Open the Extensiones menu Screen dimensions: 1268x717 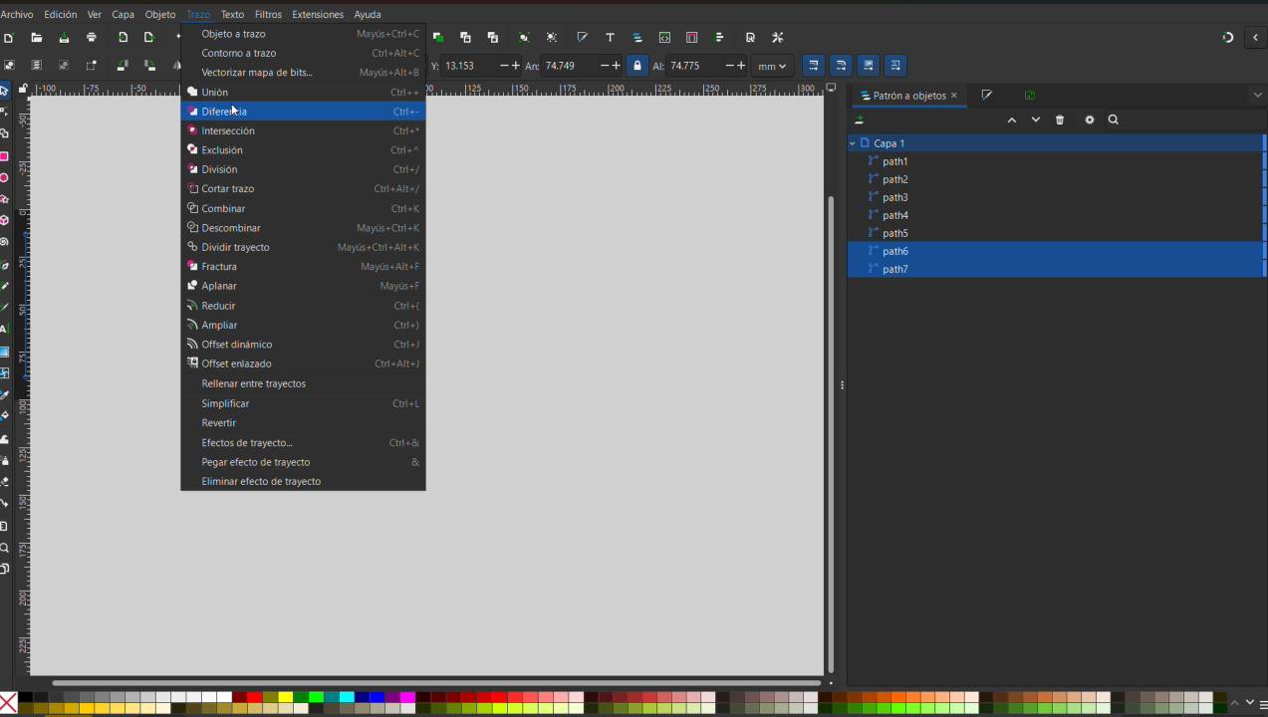click(x=318, y=14)
